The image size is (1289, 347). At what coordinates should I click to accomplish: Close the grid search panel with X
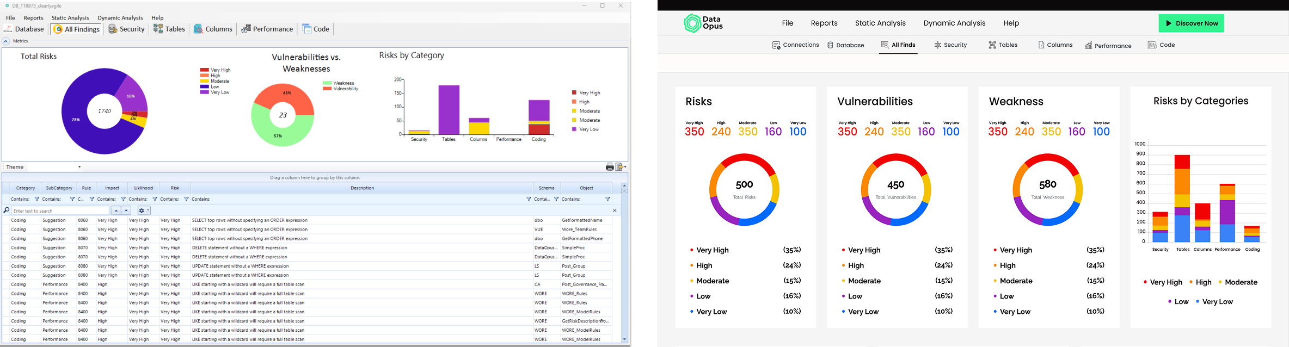[615, 210]
